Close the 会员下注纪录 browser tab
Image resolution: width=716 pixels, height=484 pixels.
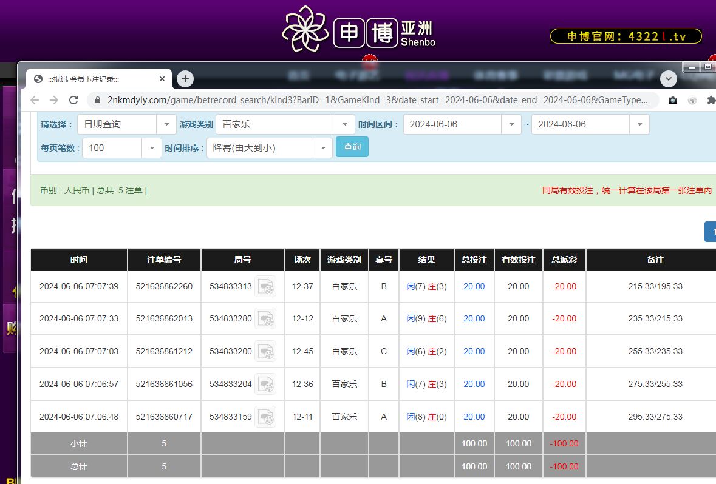162,79
